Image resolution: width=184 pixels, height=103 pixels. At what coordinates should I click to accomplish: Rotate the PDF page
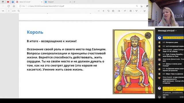[108, 11]
